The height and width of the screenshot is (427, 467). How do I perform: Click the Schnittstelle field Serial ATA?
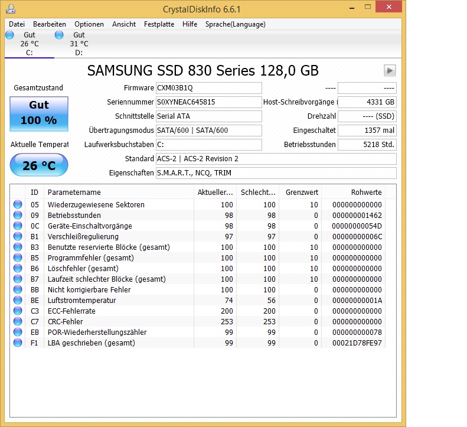click(209, 116)
